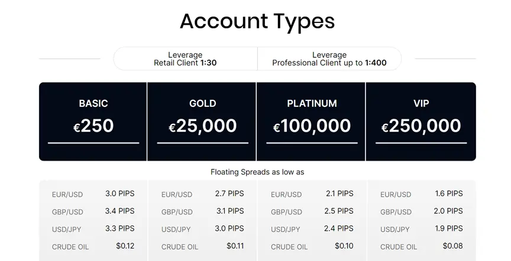Click VIP USD/JPY 1.9 PIPS value

[x=449, y=229]
